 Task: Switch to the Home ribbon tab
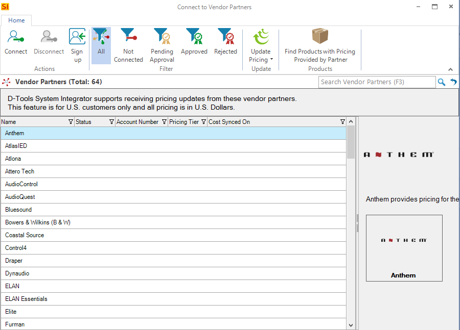16,20
